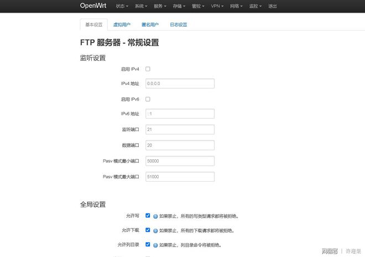The width and height of the screenshot is (365, 257).
Task: Click the hint 如果禁止,所有的下载请求都将被拒绝。
Action: pos(197,230)
